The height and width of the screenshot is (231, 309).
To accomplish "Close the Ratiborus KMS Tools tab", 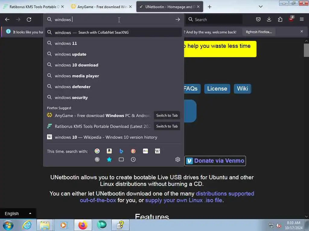I will (62, 7).
